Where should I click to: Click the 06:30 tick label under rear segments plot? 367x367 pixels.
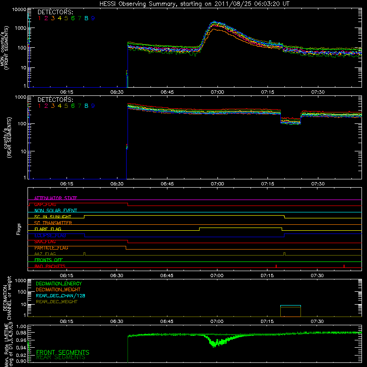click(117, 184)
